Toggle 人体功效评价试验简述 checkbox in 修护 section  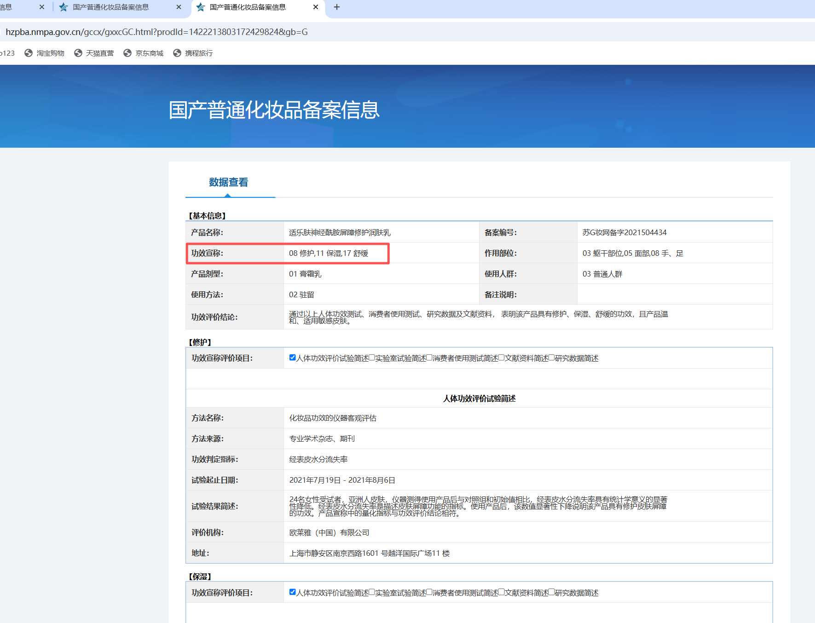point(292,358)
